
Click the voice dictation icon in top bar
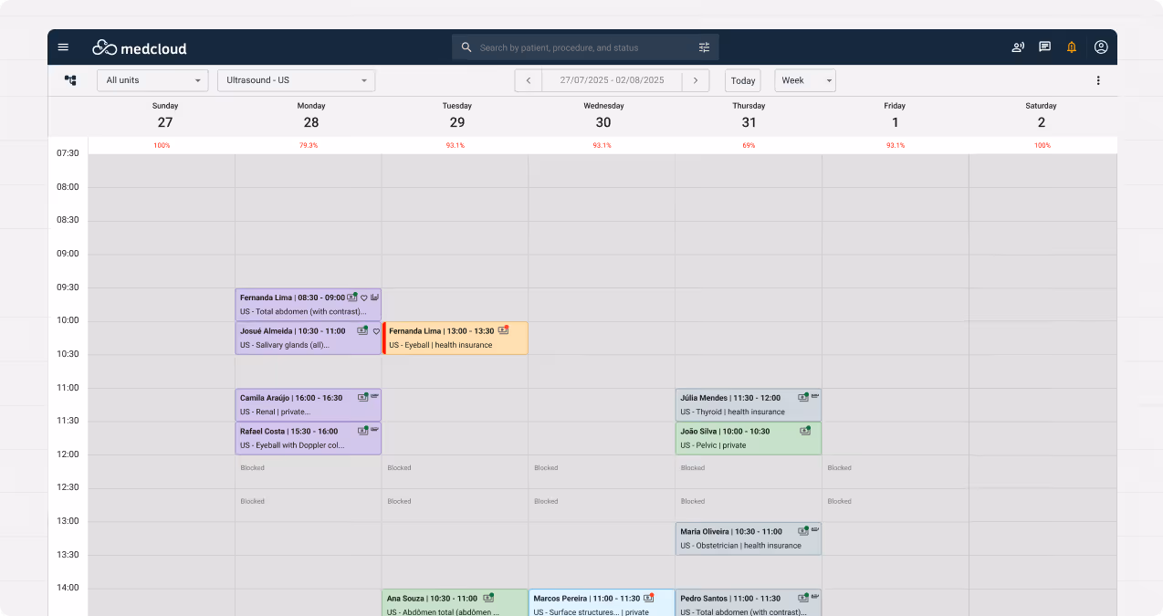tap(1017, 47)
